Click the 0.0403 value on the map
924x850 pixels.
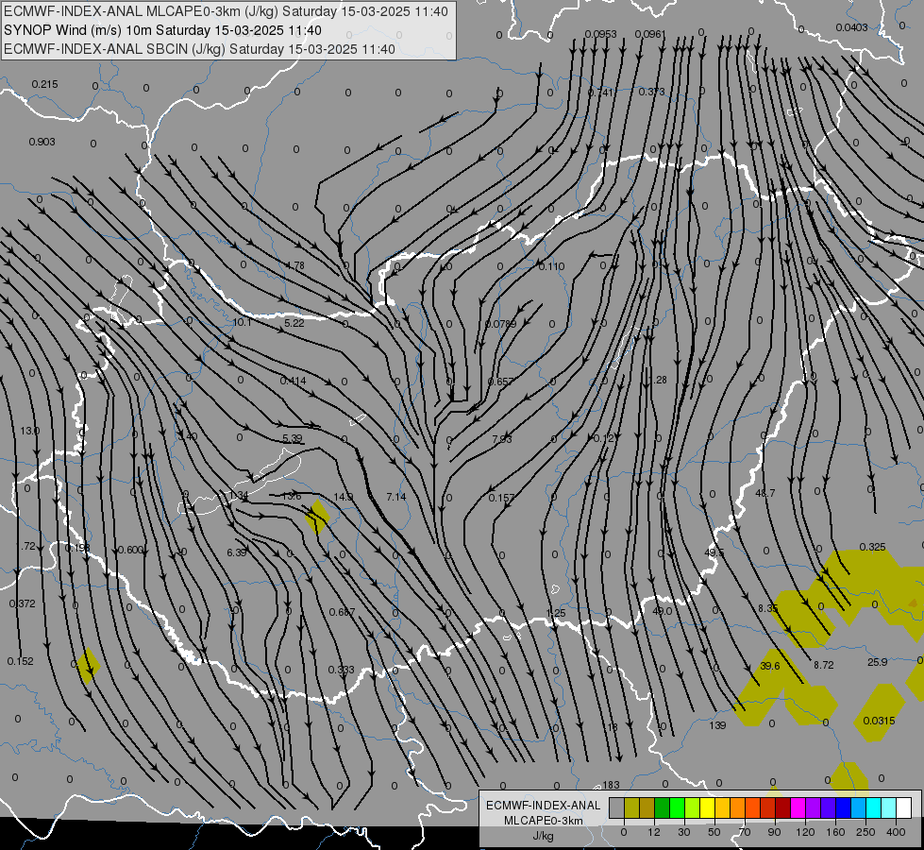851,27
